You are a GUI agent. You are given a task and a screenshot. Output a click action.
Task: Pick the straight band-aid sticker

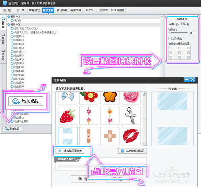89,136
